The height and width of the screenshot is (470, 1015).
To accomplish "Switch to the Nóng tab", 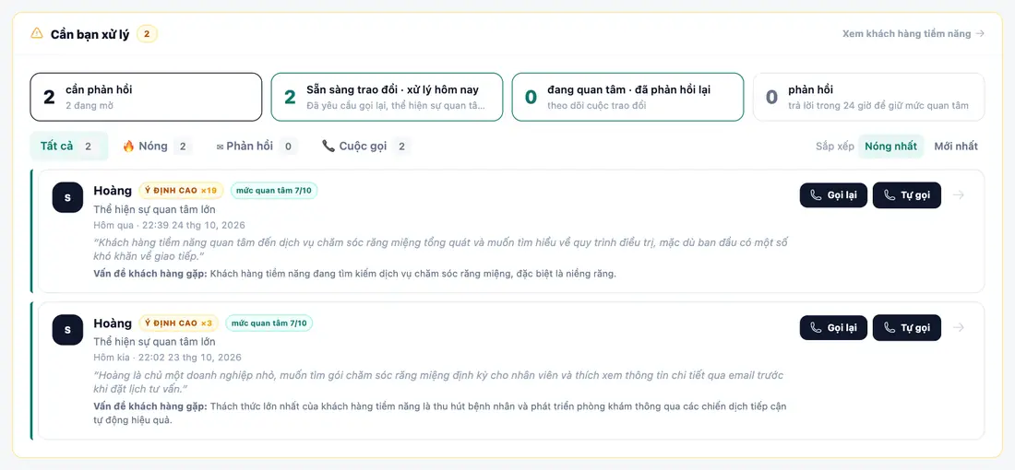I will [157, 147].
